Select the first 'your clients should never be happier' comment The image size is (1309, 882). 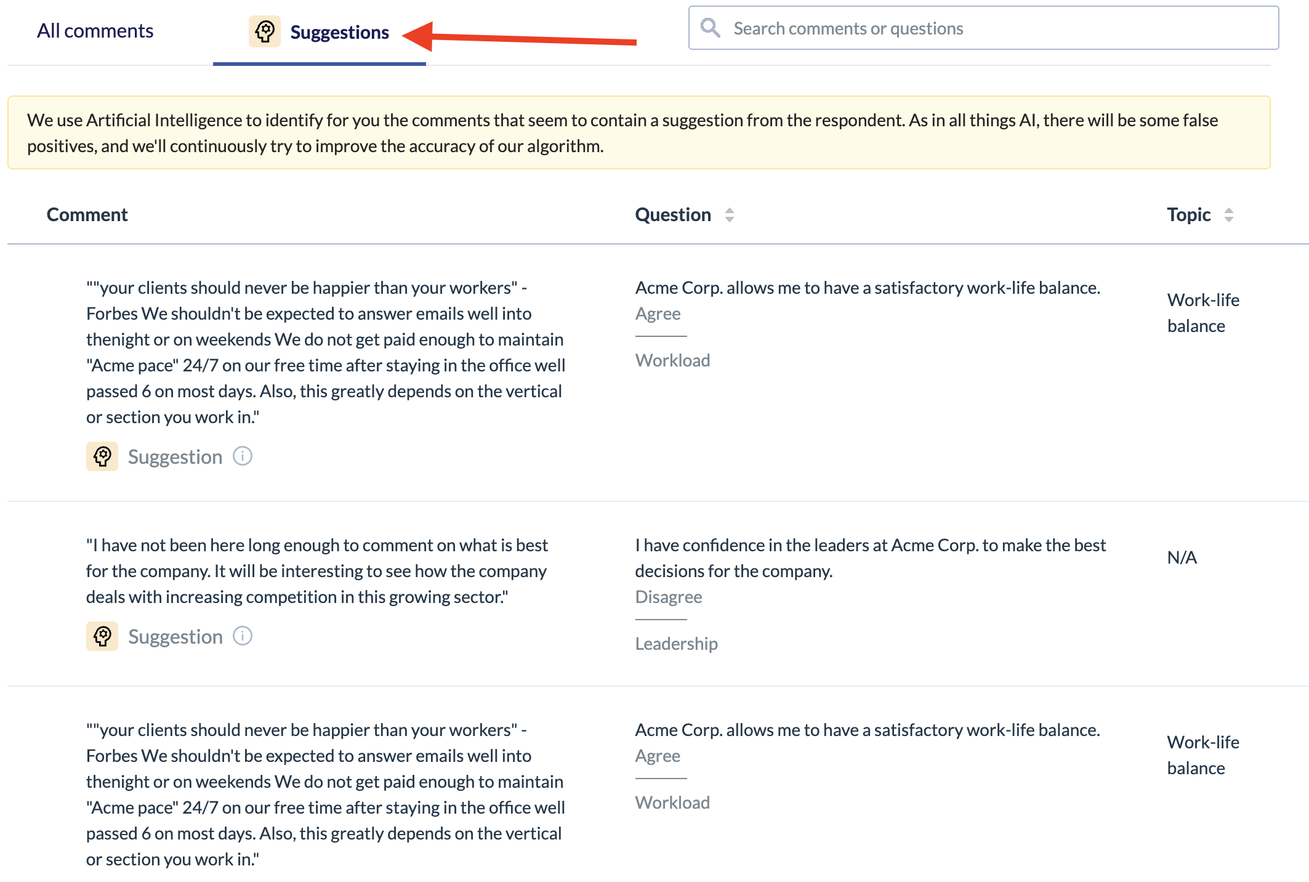(326, 352)
